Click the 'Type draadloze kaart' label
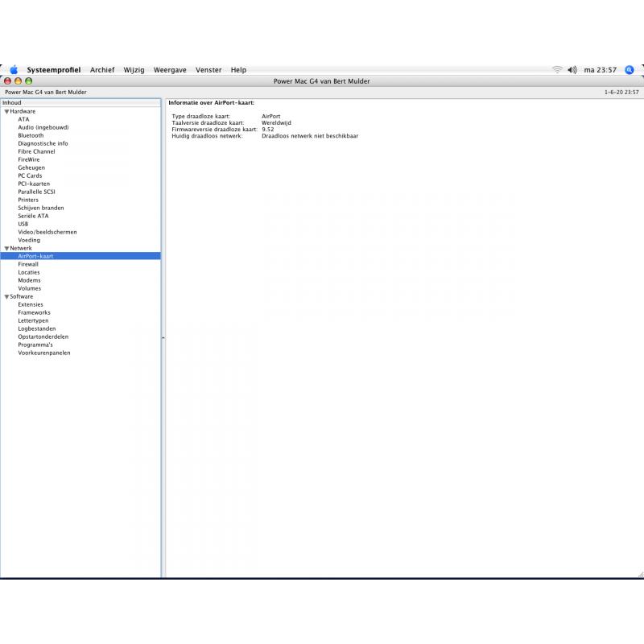The width and height of the screenshot is (644, 644). (x=200, y=116)
